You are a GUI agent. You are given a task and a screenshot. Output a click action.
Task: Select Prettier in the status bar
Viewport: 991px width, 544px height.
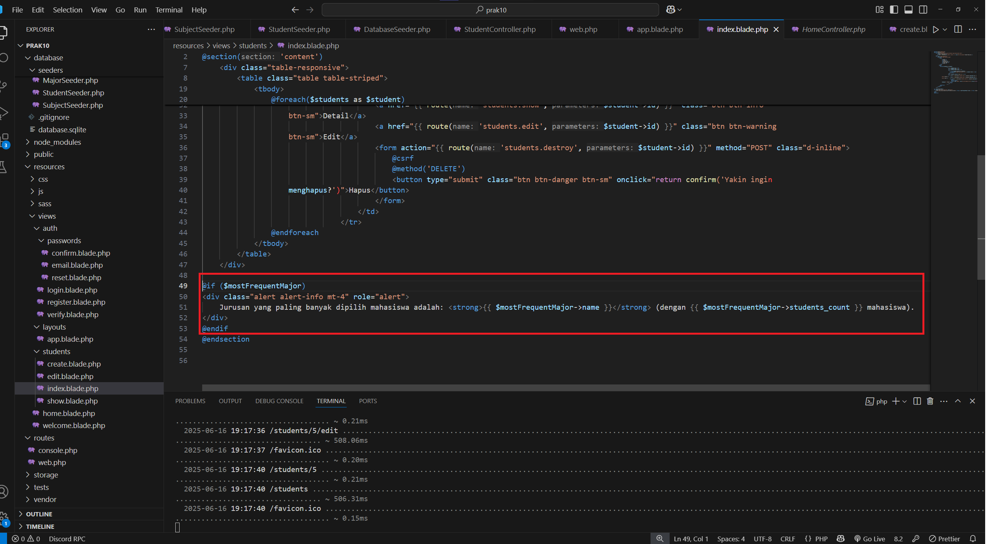tap(948, 539)
